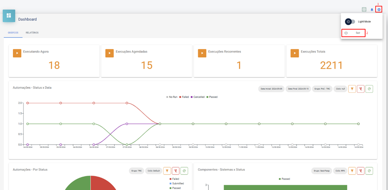Click the play icon on Execuções Agendadas card
The height and width of the screenshot is (190, 388).
tap(110, 53)
